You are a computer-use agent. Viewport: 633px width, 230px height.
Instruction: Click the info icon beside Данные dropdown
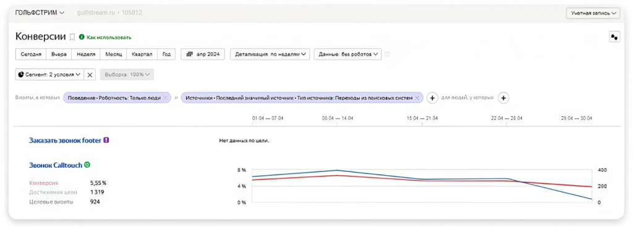[387, 54]
